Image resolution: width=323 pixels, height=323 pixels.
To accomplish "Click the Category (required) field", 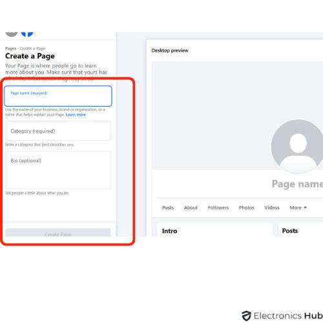I will pos(58,131).
